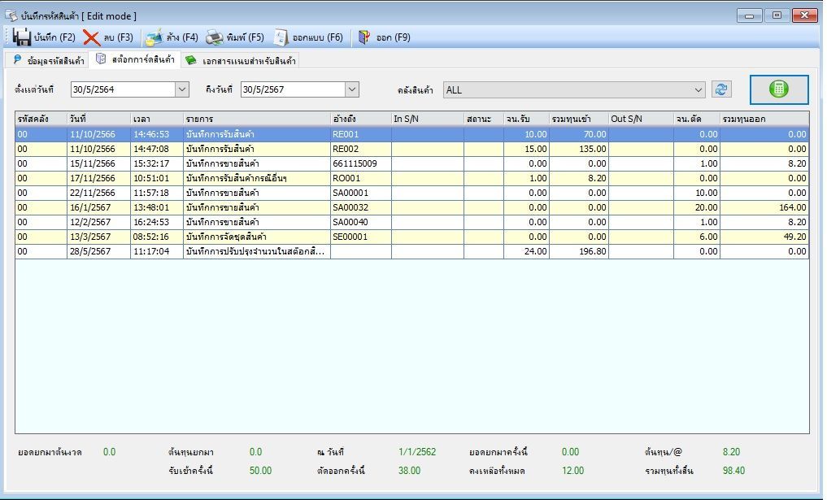Image resolution: width=827 pixels, height=500 pixels.
Task: Click time cell 14:46:53
Action: point(157,134)
